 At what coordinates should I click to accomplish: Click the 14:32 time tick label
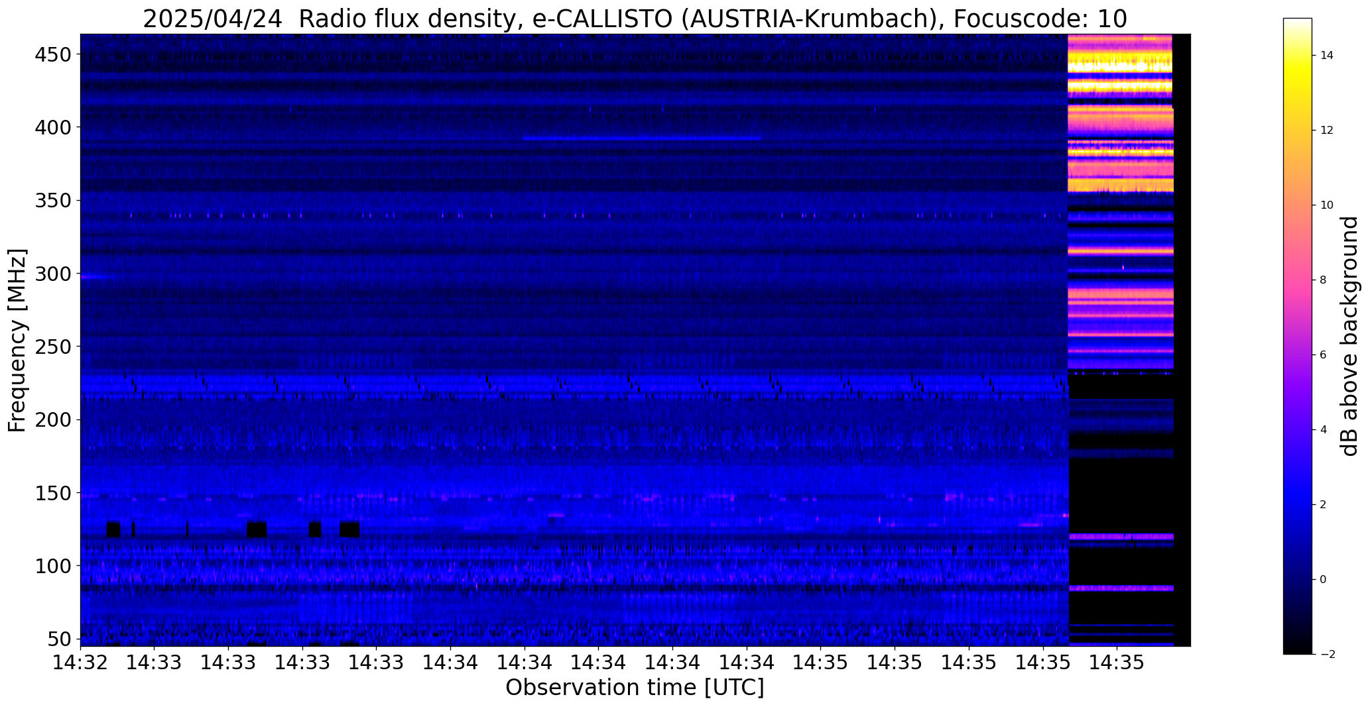click(80, 663)
